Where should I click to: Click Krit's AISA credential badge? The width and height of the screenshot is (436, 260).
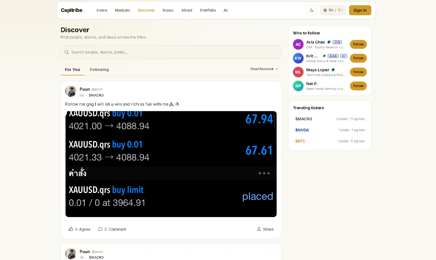tap(333, 56)
